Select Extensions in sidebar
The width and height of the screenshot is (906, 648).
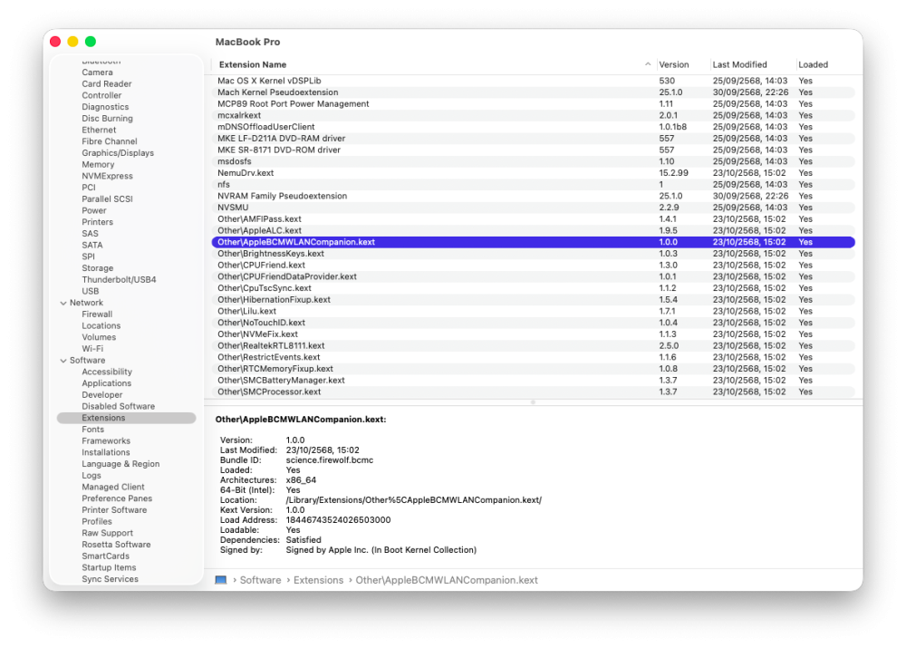pos(126,418)
